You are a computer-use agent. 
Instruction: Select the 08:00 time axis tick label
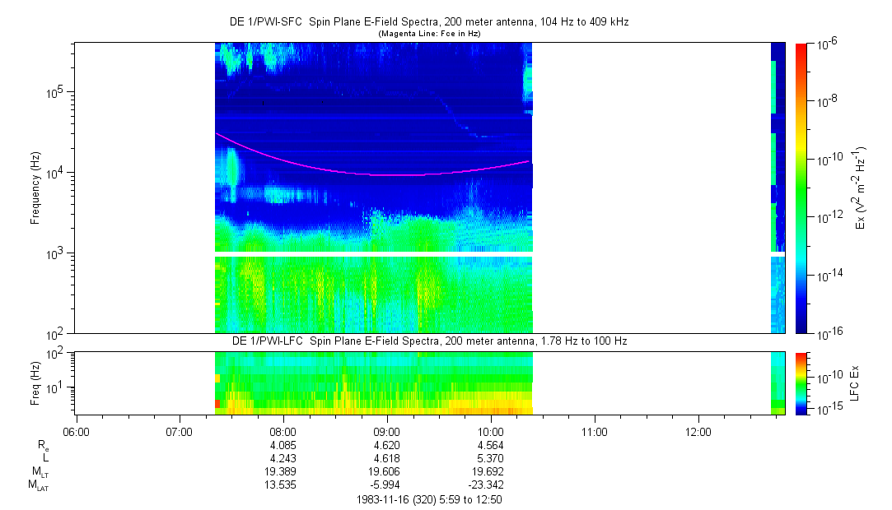point(283,430)
